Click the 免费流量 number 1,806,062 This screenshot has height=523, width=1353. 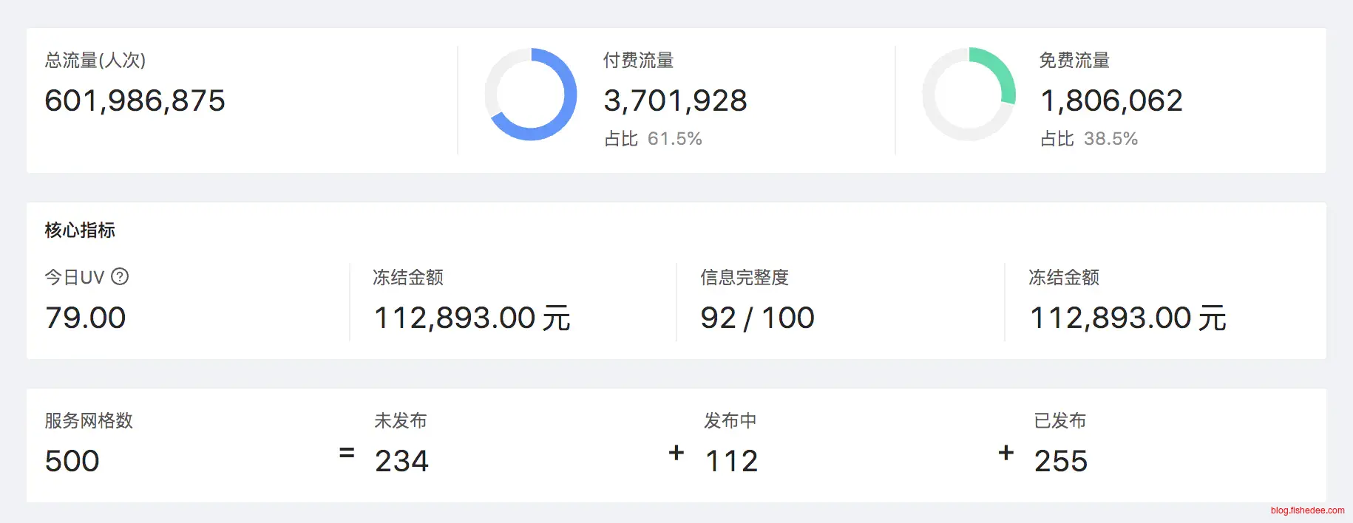click(x=1111, y=100)
